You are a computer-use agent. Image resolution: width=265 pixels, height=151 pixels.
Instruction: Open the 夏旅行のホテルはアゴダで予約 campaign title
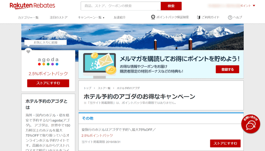(x=118, y=130)
